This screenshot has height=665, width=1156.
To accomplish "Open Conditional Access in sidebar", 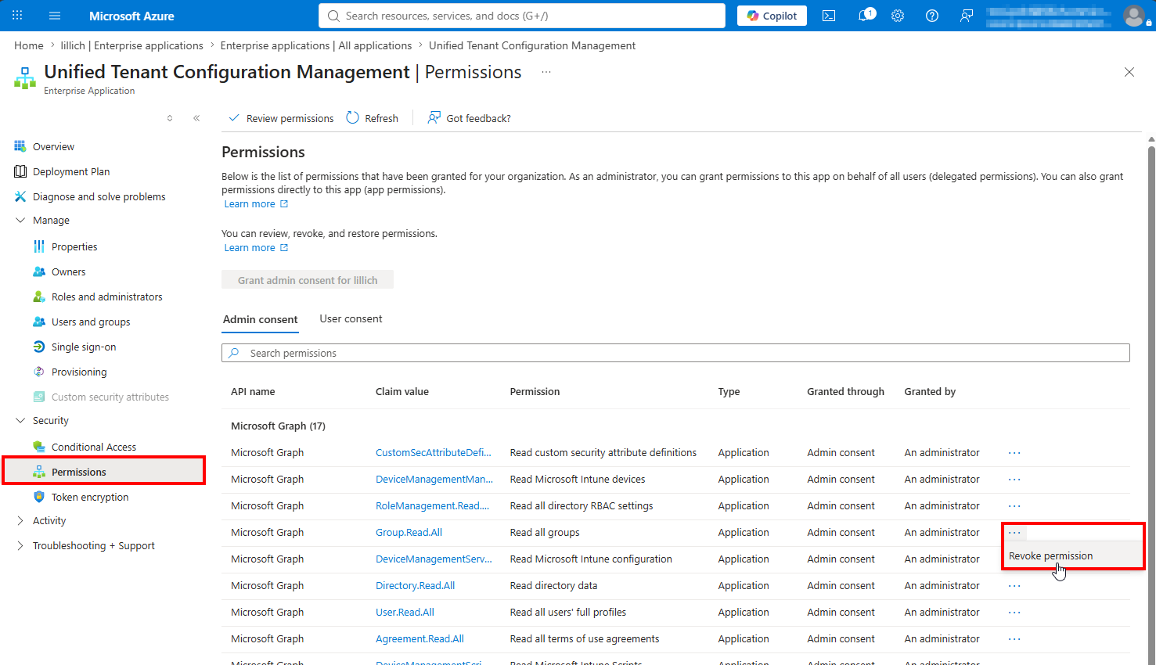I will point(94,448).
